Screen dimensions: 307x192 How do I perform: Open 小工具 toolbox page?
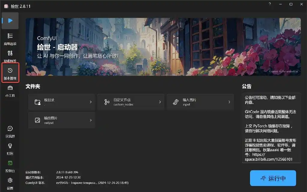pyautogui.click(x=10, y=91)
